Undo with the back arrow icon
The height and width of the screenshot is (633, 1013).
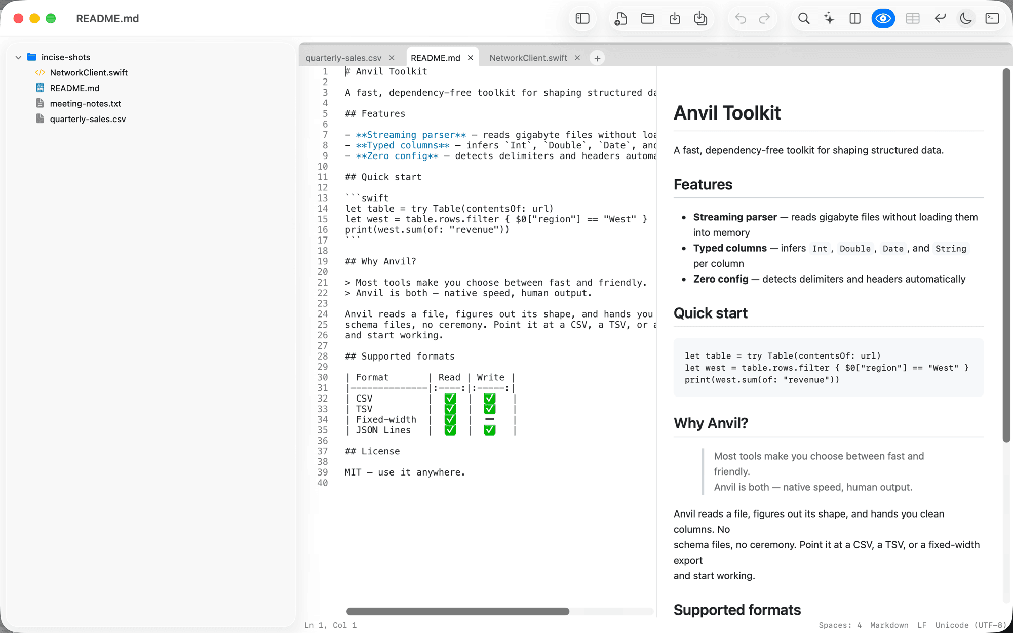741,19
